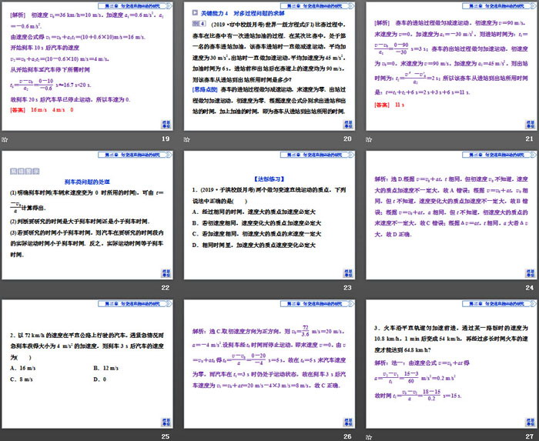Select the slide 21 thumbnail with answer 11 s
The height and width of the screenshot is (441, 539).
[451, 66]
